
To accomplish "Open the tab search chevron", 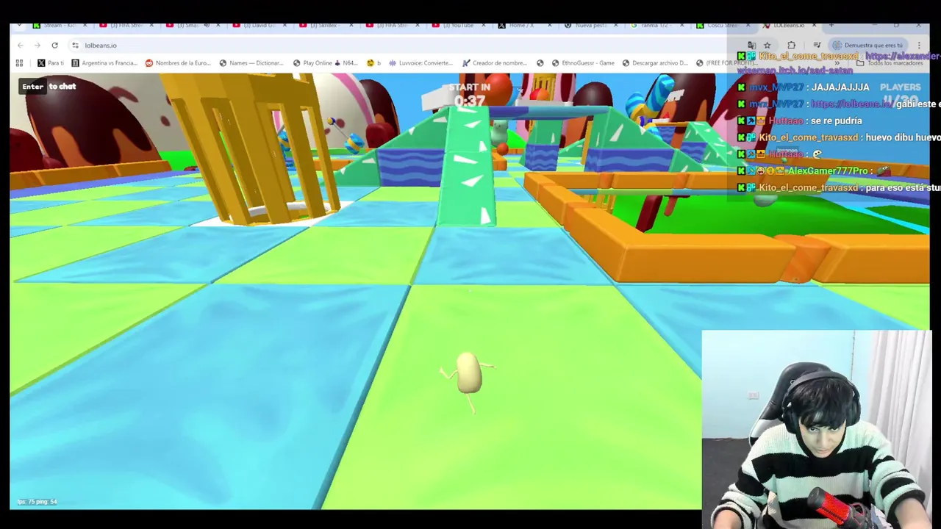I will 18,25.
